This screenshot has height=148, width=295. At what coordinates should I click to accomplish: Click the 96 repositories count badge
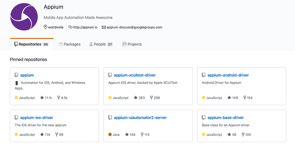(x=45, y=45)
